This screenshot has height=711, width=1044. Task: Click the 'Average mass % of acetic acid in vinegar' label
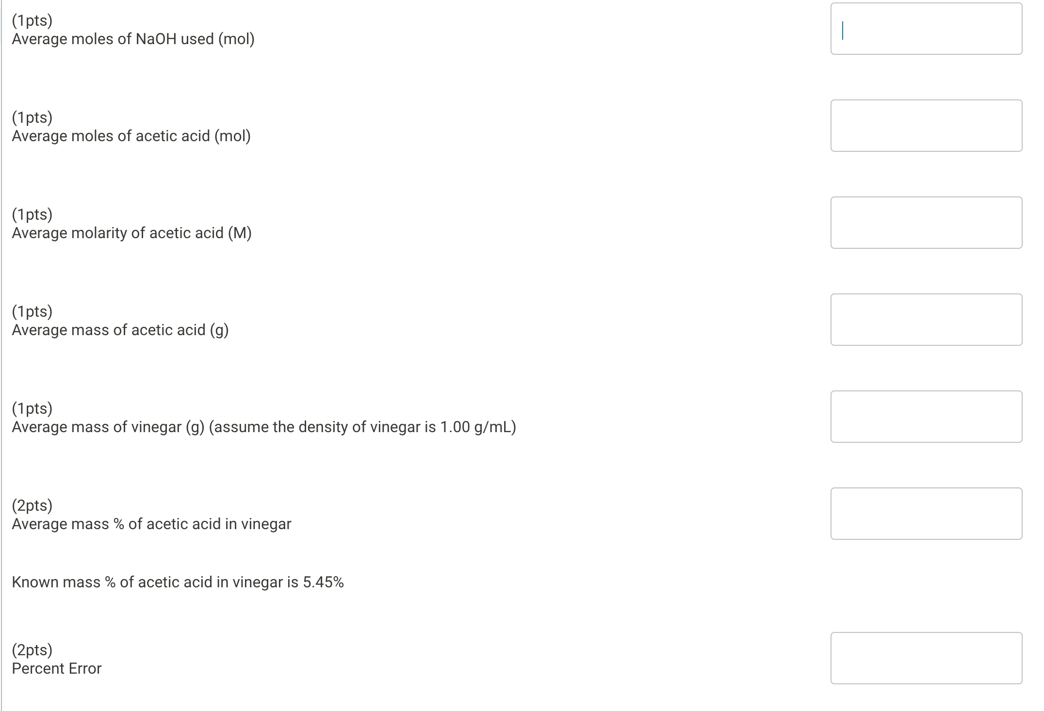[x=151, y=524]
